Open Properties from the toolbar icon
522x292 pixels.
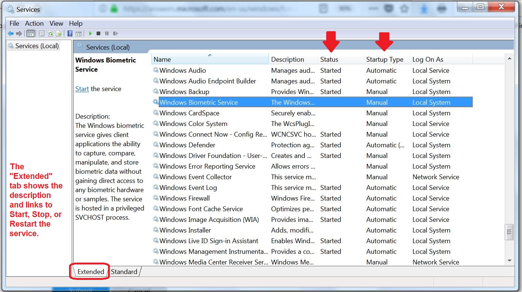(42, 33)
